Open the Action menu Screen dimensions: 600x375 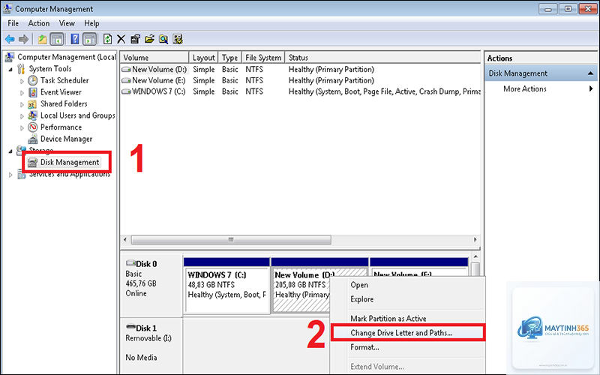click(39, 23)
